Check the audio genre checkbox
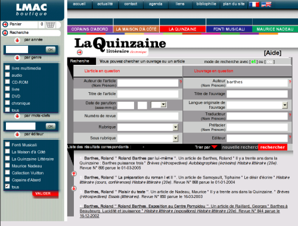 (x=7, y=74)
